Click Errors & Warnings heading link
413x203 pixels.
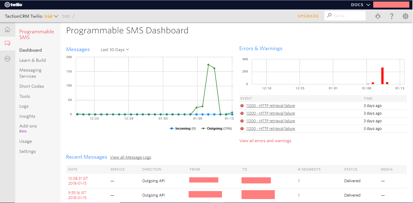(261, 48)
